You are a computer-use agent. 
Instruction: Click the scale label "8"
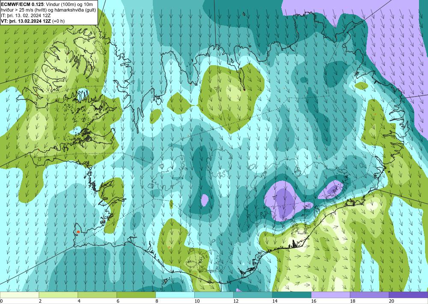click(157, 301)
